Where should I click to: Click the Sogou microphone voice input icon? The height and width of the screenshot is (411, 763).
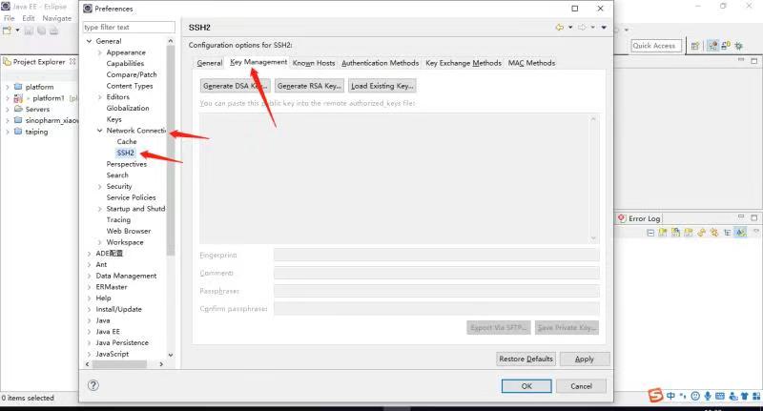click(708, 396)
